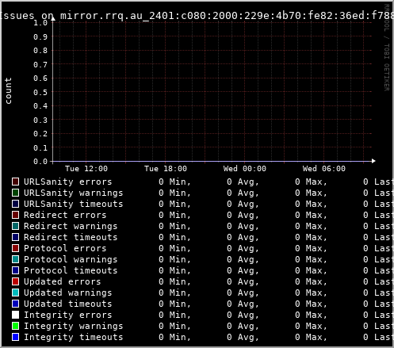This screenshot has width=394, height=348.
Task: Click the Integrity warnings bright green swatch
Action: tap(16, 326)
